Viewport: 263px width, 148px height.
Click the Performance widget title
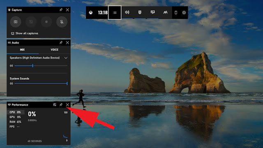(x=20, y=105)
